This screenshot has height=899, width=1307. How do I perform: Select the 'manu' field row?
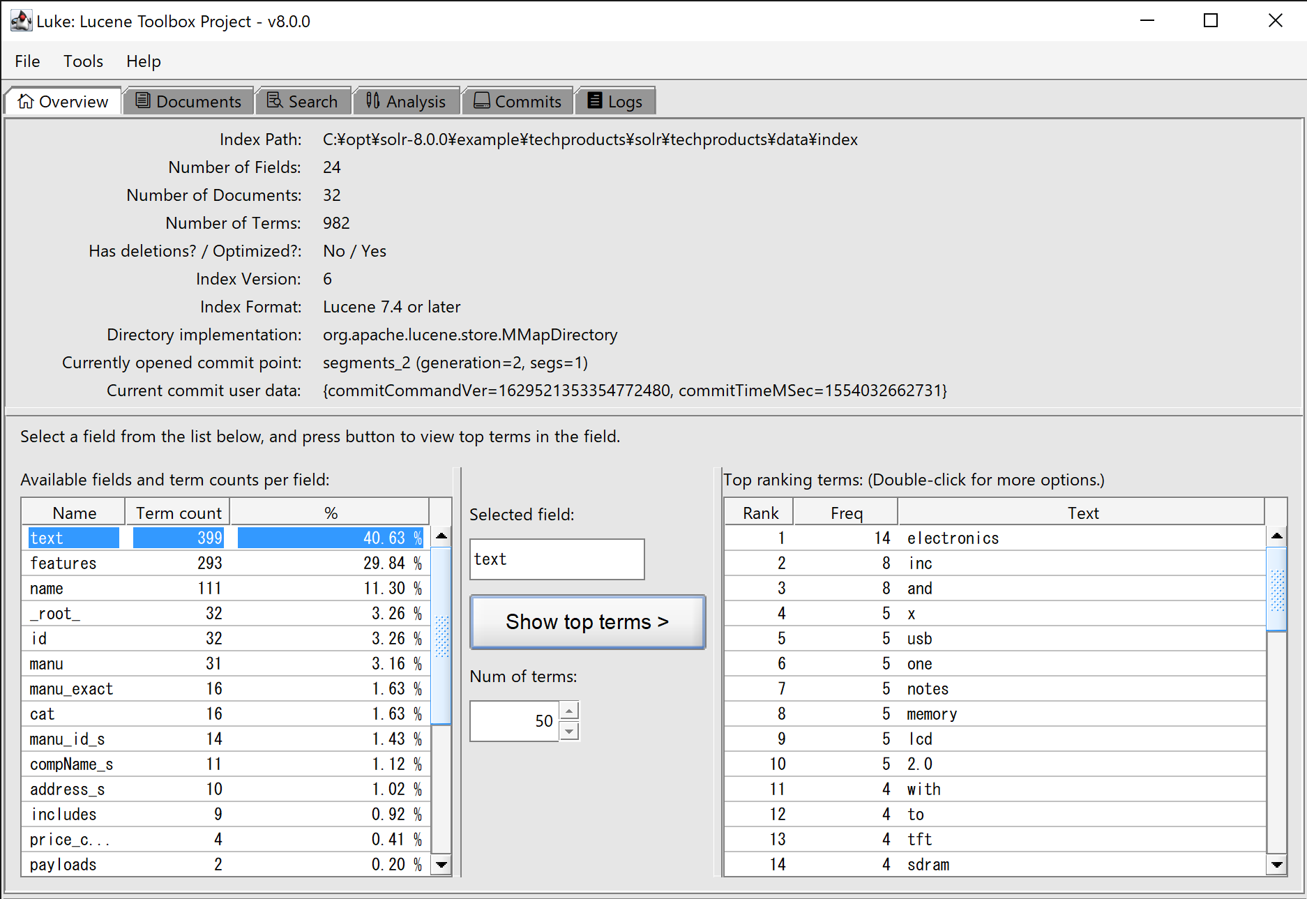[227, 664]
